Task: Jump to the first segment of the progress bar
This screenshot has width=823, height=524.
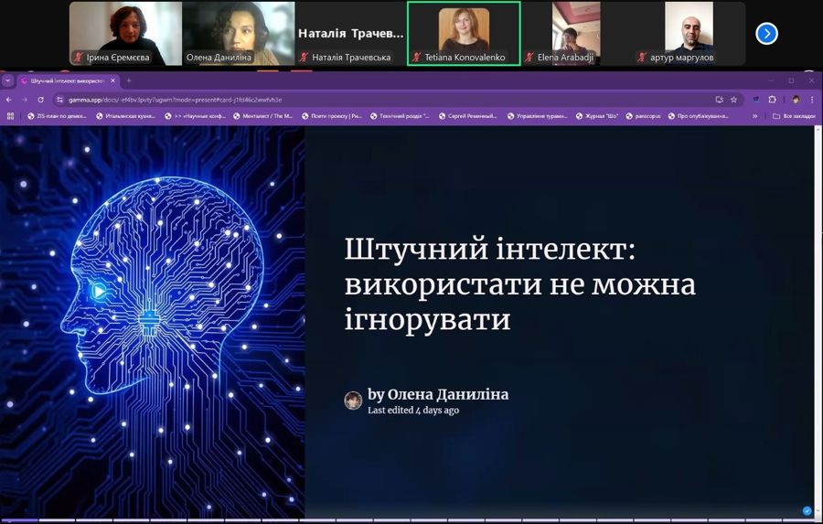Action: 19,521
